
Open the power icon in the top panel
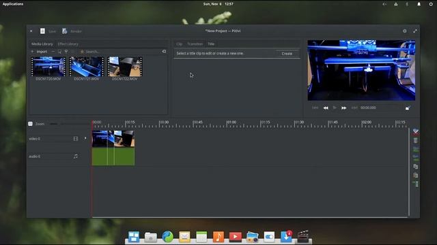[x=431, y=4]
